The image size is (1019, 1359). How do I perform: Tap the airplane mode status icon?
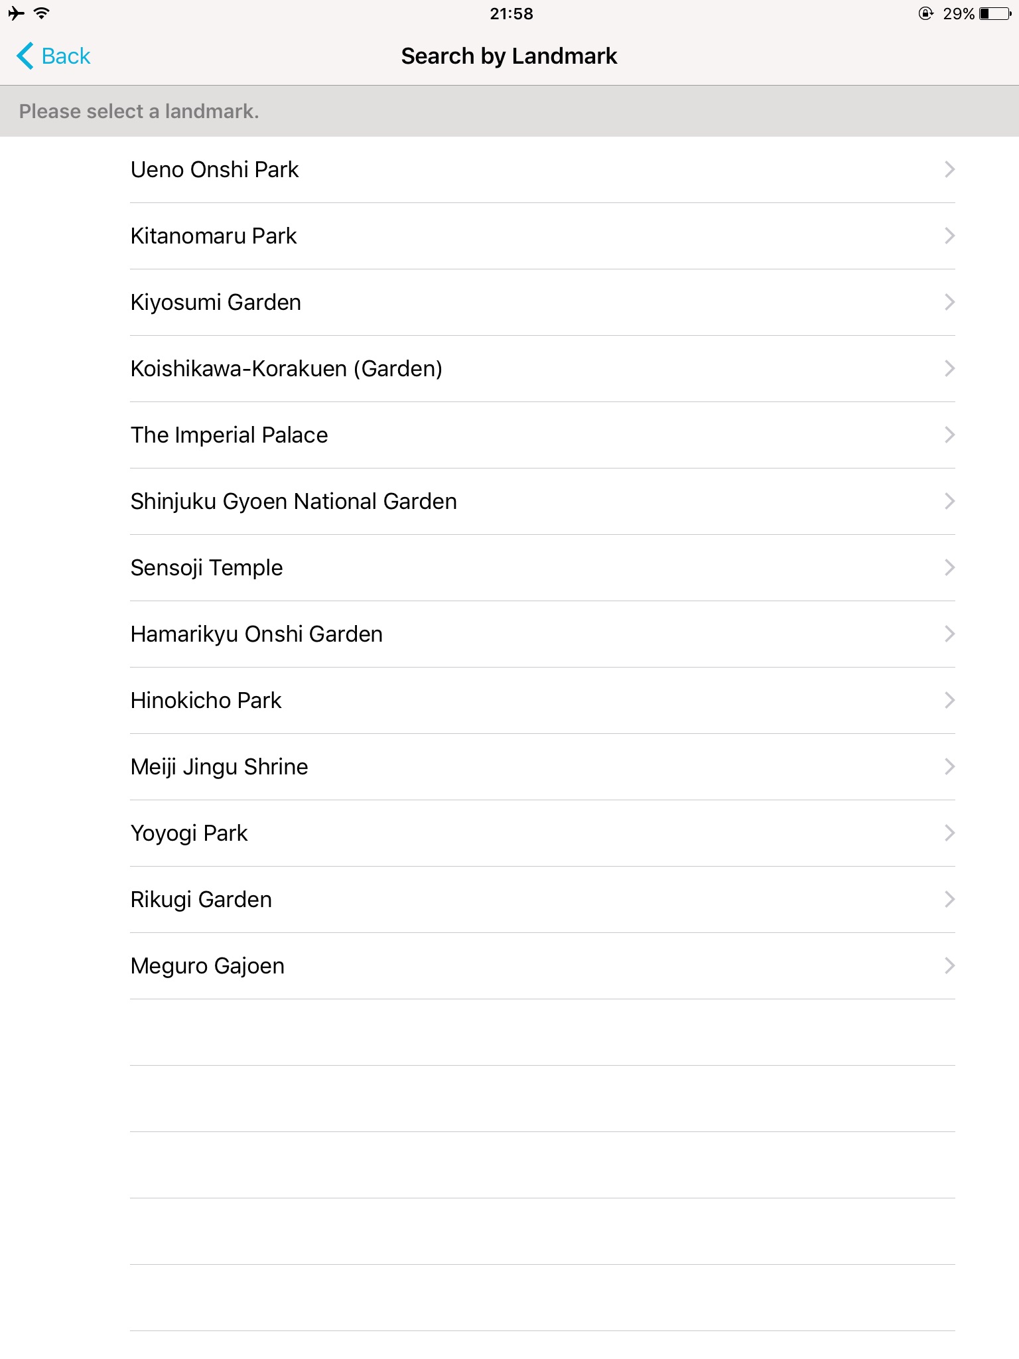click(16, 13)
